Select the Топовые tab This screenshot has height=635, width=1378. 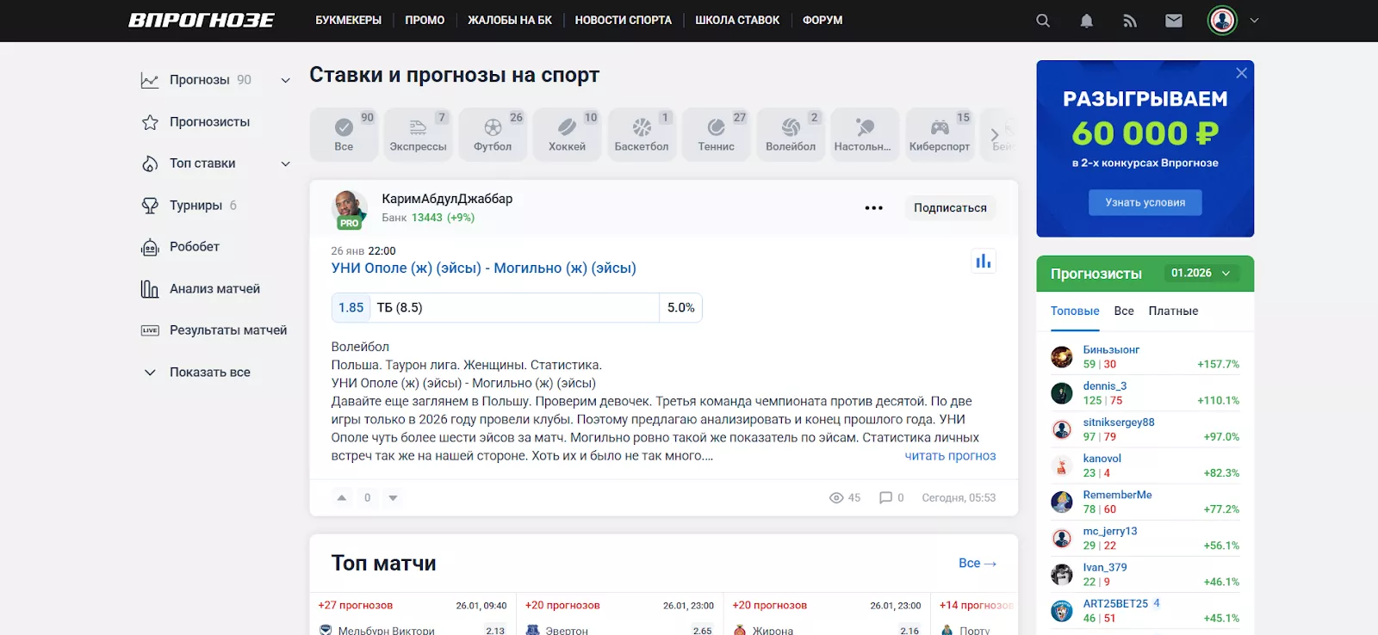[x=1075, y=311]
